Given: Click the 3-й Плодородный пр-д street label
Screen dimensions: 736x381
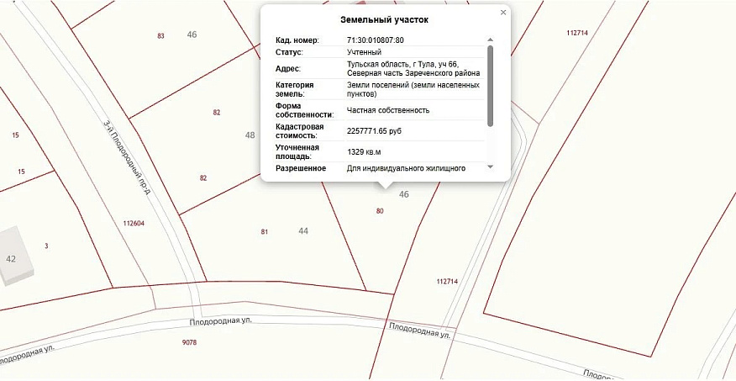Looking at the screenshot, I should (x=127, y=158).
